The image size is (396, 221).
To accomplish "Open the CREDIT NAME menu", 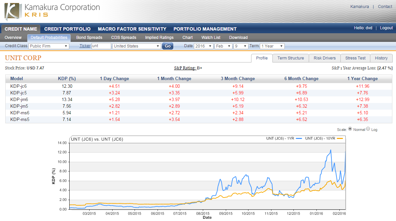I will point(21,29).
